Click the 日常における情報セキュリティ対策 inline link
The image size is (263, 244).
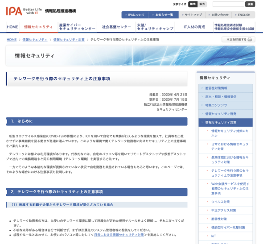pos(119,235)
